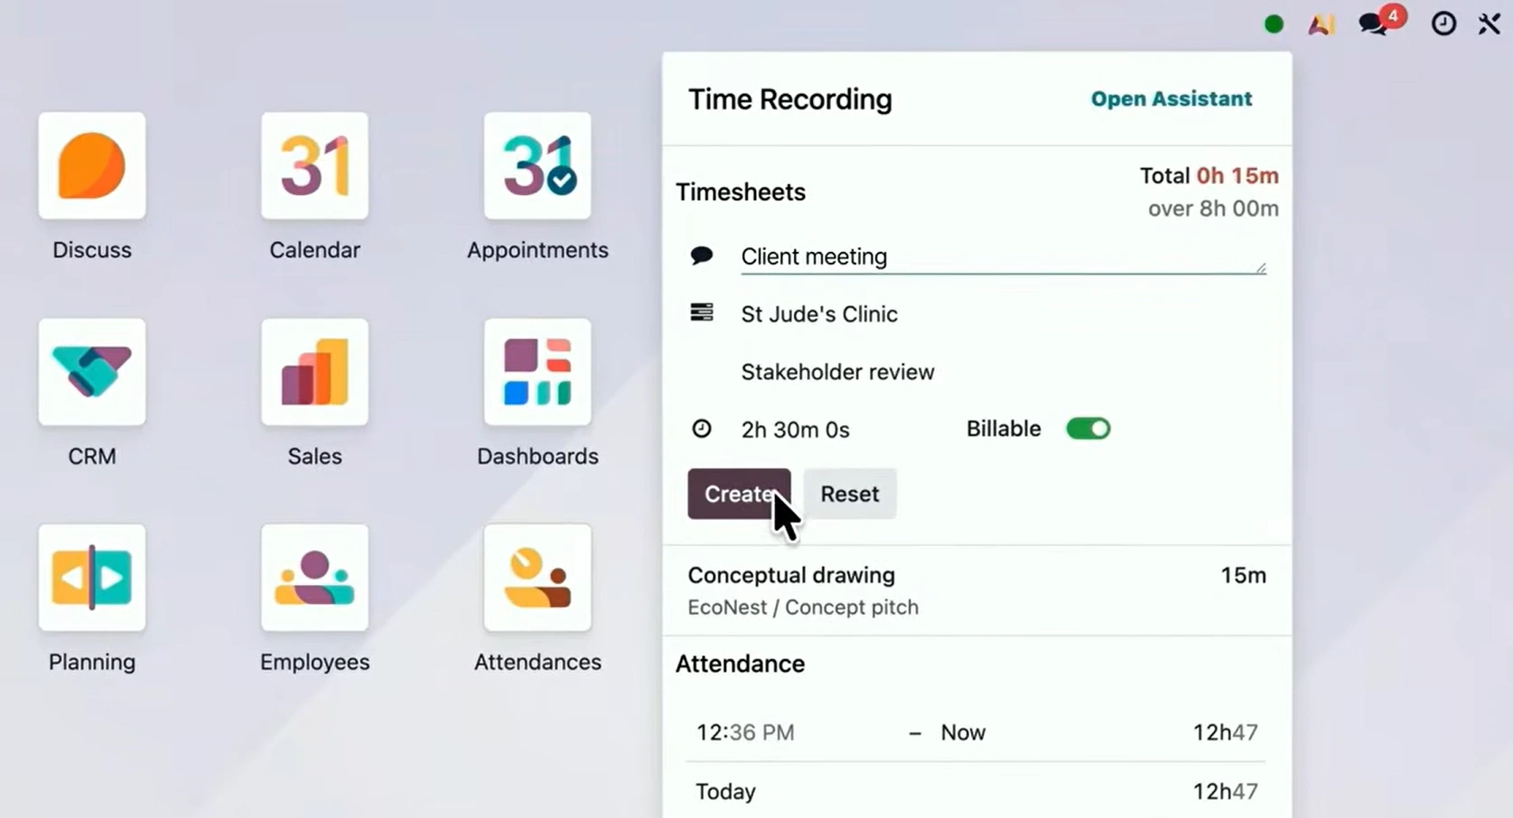This screenshot has height=818, width=1513.
Task: Click the 12:36 PM attendance start time
Action: click(745, 732)
